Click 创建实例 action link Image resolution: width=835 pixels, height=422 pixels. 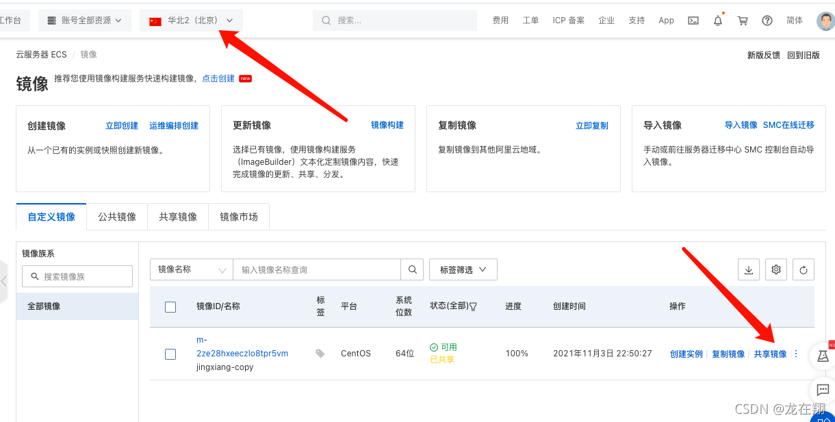coord(686,354)
